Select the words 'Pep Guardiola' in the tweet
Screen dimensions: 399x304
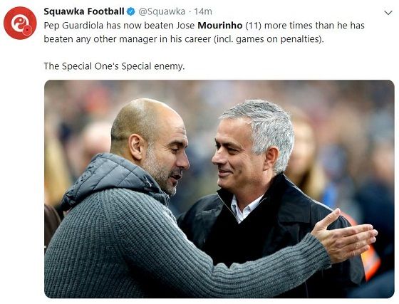73,26
